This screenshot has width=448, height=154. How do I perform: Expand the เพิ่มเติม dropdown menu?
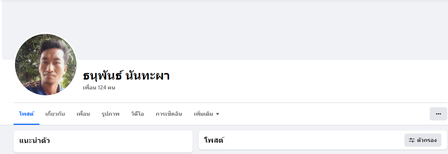(x=204, y=114)
